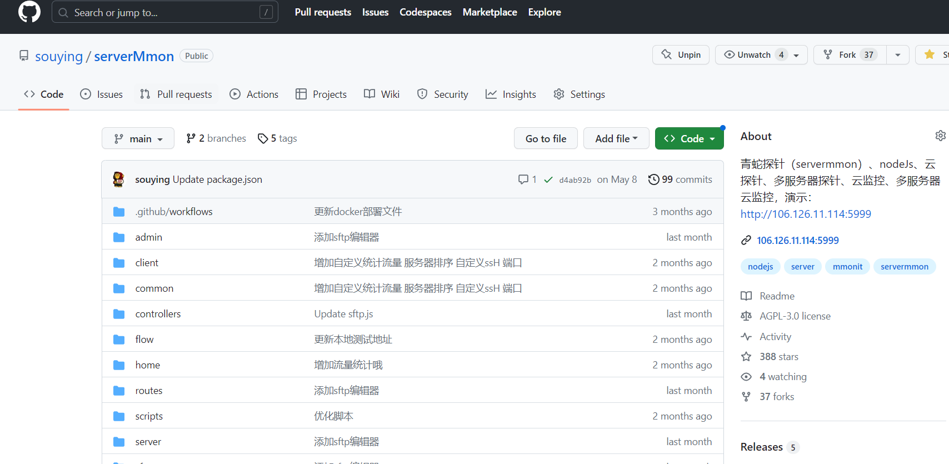Click the green check status icon
This screenshot has width=949, height=464.
coord(548,179)
